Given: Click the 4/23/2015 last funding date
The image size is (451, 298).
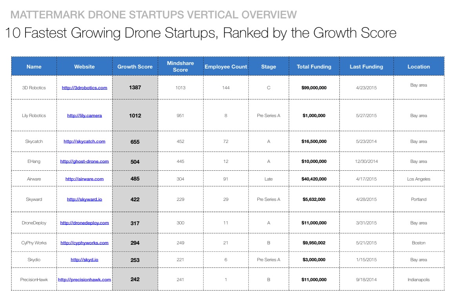Looking at the screenshot, I should point(366,88).
